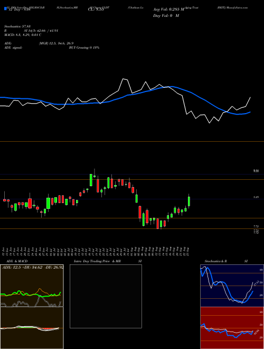This screenshot has height=349, width=264.
Task: Click the blue 12 Day SMA legend square
Action: [6, 9]
